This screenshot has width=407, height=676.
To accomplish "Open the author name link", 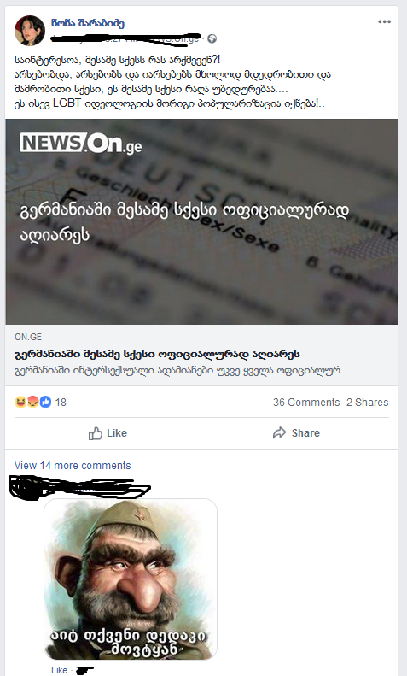I will click(x=88, y=23).
